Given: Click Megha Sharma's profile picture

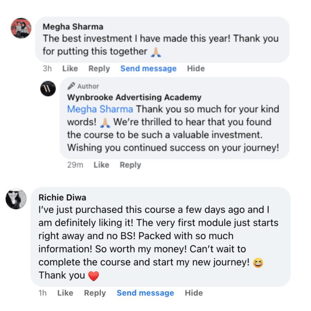Looking at the screenshot, I should (x=21, y=28).
